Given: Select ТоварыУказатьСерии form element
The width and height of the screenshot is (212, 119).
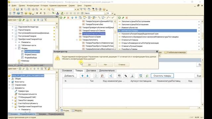Looking at the screenshot, I should coord(91,37).
